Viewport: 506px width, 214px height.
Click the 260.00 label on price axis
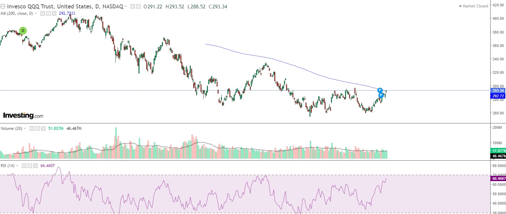click(498, 113)
